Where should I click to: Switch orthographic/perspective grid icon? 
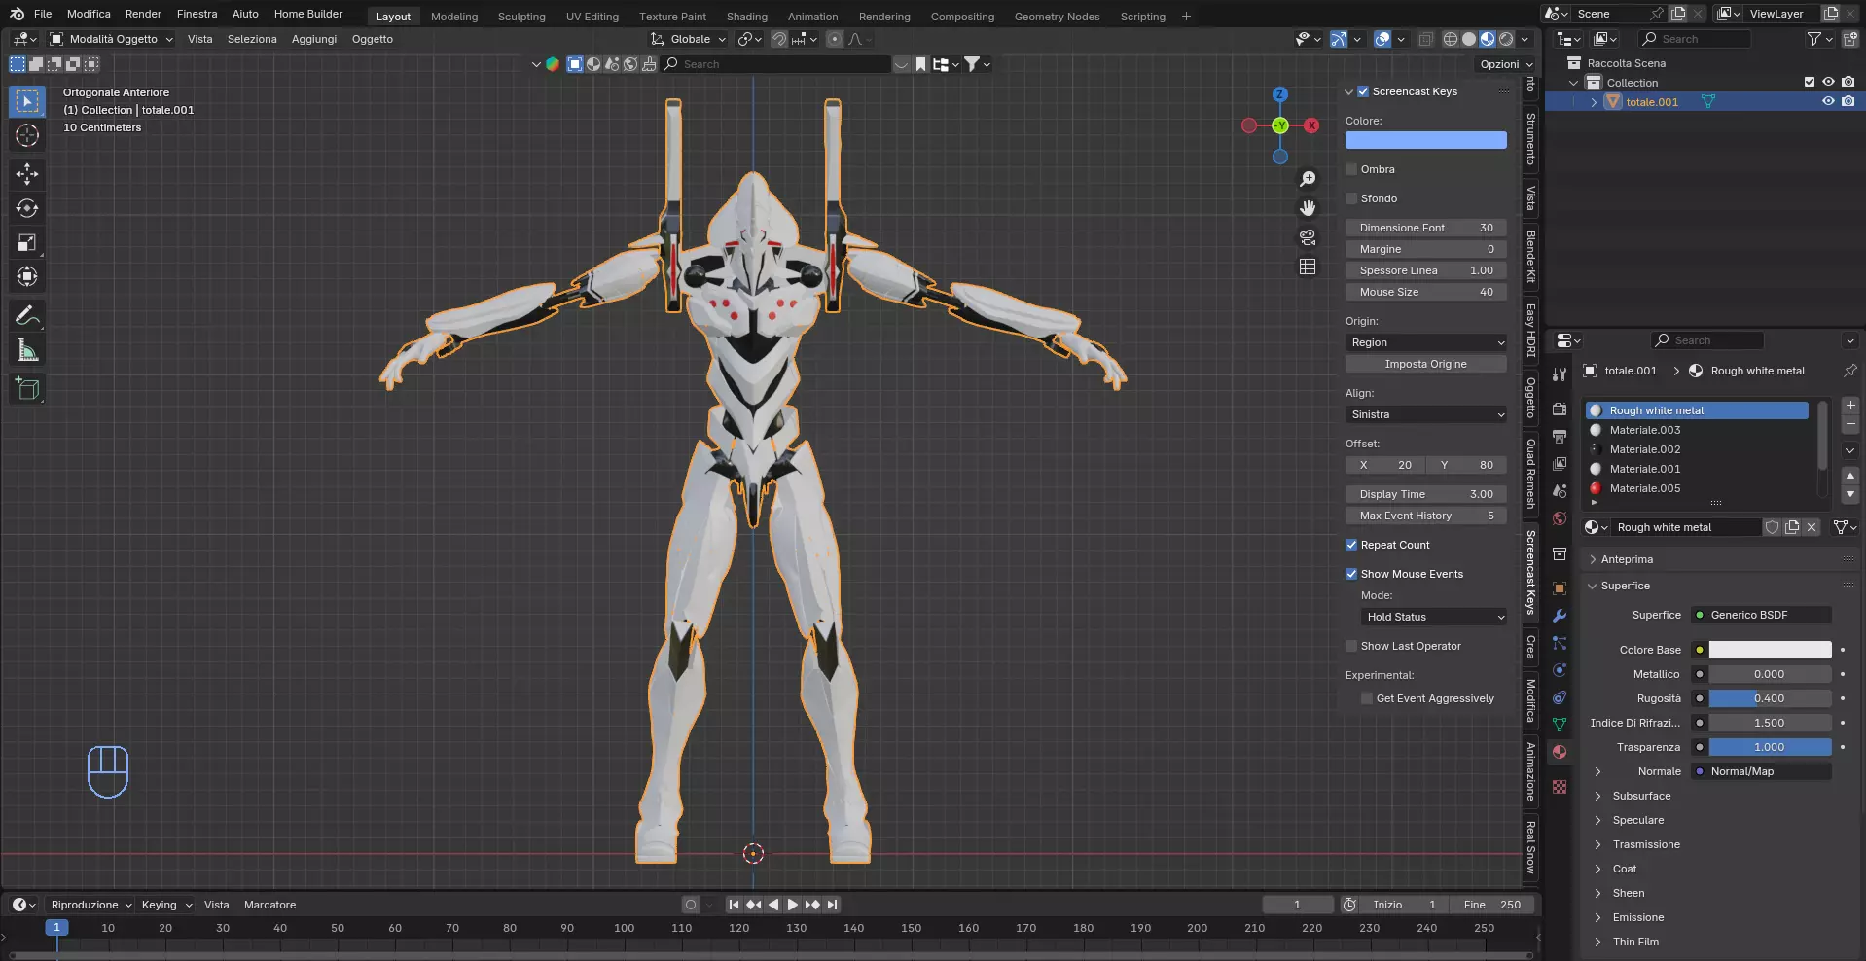pos(1308,267)
